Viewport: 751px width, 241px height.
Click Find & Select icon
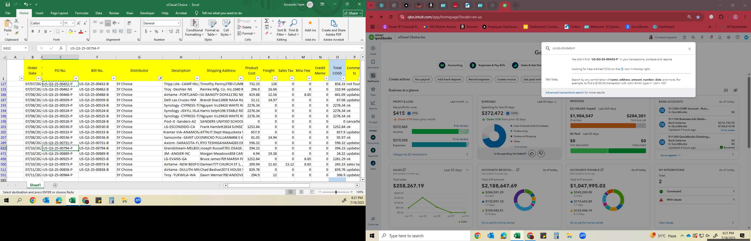[294, 28]
